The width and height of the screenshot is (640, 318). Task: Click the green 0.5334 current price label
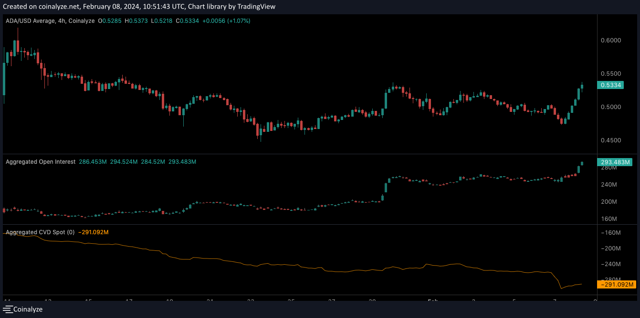click(610, 85)
